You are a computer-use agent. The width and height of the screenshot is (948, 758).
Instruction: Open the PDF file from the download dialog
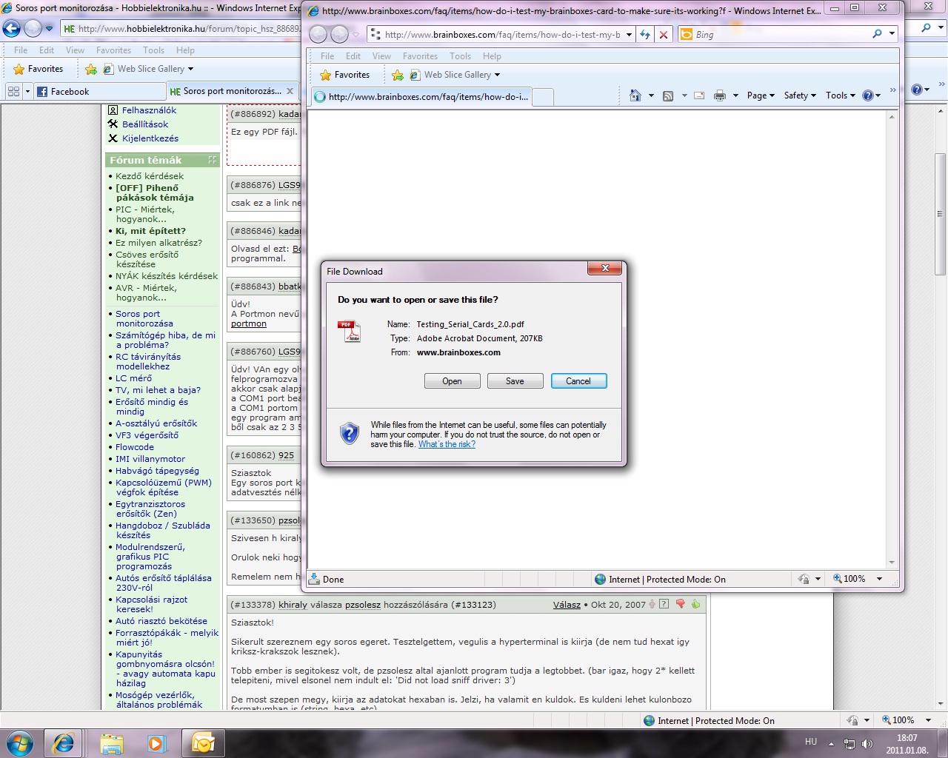coord(452,381)
